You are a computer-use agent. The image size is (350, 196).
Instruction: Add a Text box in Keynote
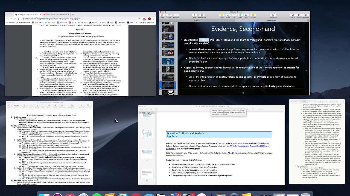point(234,16)
